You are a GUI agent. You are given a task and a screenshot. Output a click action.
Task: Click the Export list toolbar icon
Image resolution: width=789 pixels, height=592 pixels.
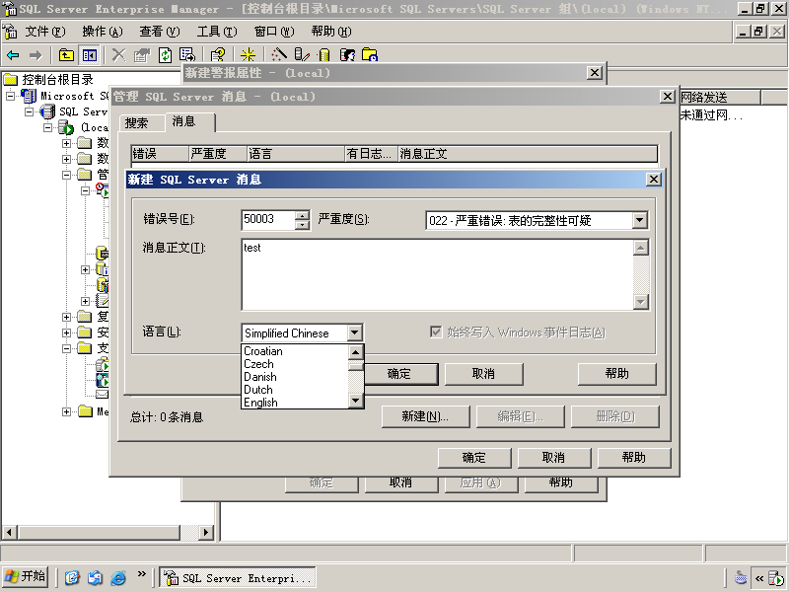click(187, 55)
